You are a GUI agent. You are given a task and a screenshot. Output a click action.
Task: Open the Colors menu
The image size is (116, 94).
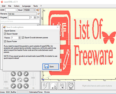tap(17, 6)
